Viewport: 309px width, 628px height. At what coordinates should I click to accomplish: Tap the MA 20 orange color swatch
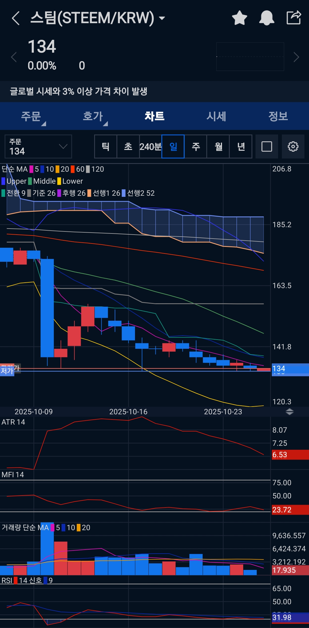(58, 169)
